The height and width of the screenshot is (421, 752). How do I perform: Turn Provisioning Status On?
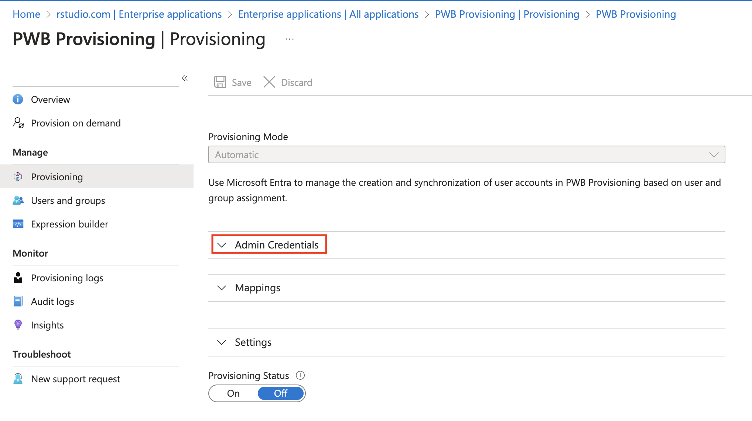(x=233, y=393)
